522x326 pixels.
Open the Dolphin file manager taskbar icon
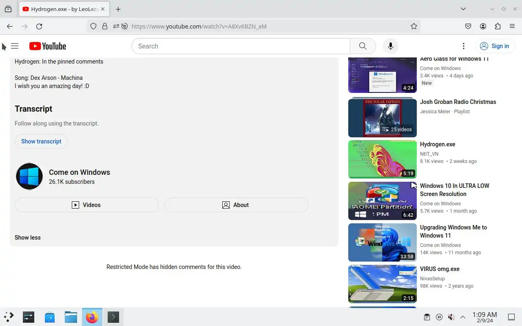click(x=71, y=317)
